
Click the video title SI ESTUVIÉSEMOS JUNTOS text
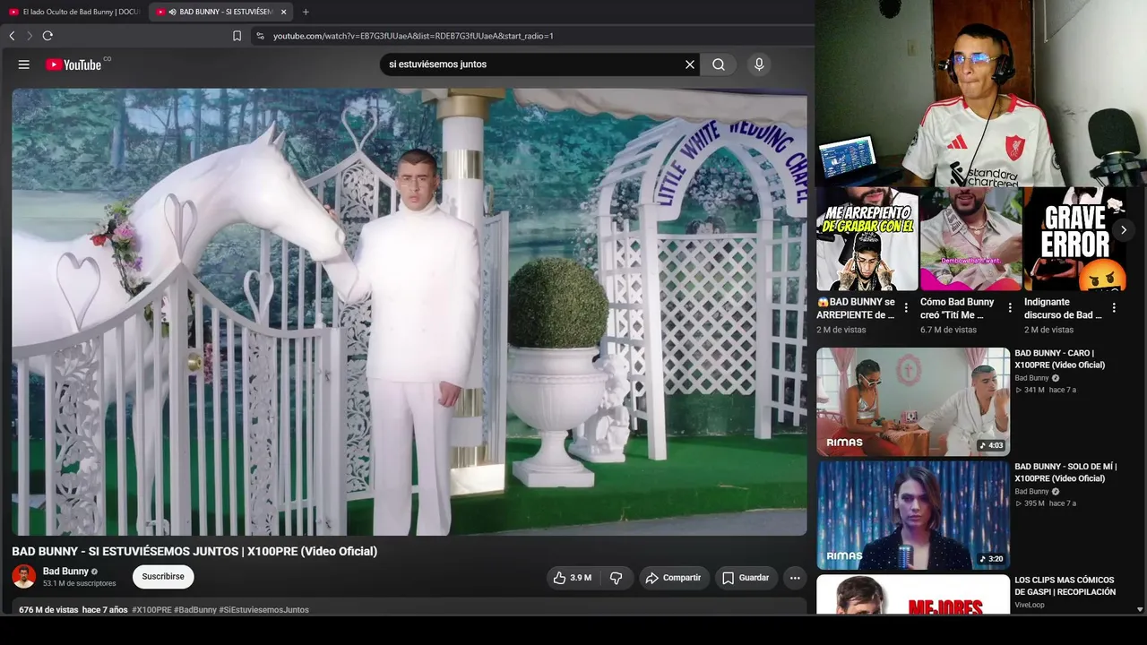(x=194, y=552)
